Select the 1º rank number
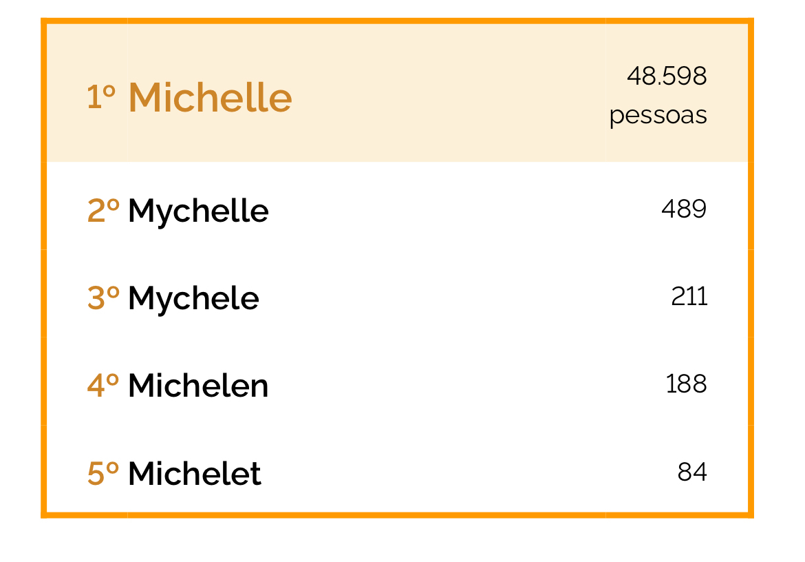Screen dimensions: 805x562 coord(101,97)
